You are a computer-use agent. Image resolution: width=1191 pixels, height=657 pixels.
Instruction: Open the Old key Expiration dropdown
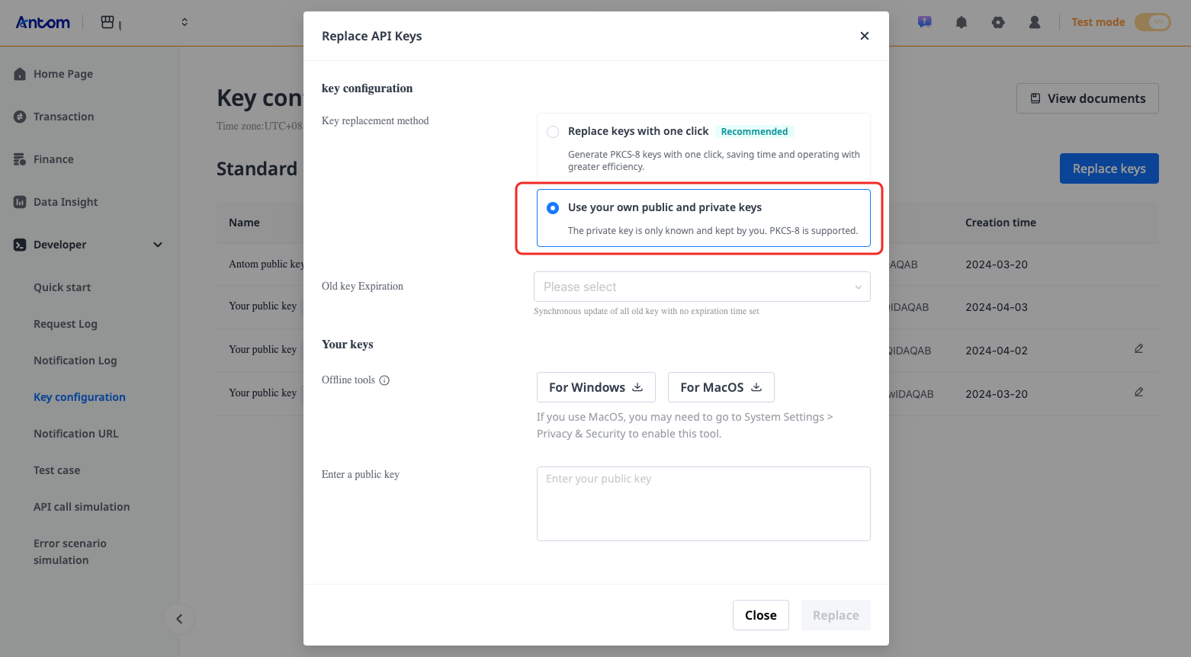[x=701, y=287]
